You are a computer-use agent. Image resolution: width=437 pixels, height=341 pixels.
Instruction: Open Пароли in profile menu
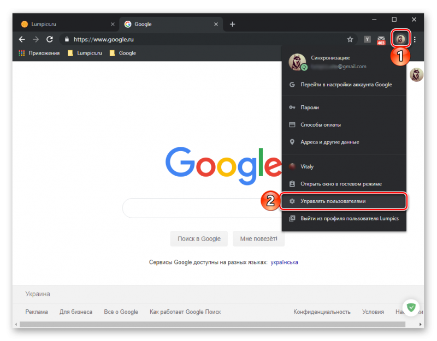click(344, 107)
